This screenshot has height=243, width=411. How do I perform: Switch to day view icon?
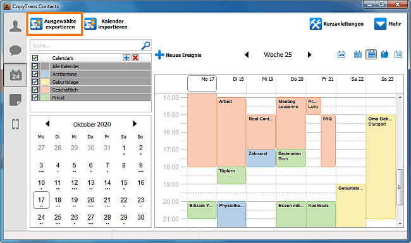357,55
